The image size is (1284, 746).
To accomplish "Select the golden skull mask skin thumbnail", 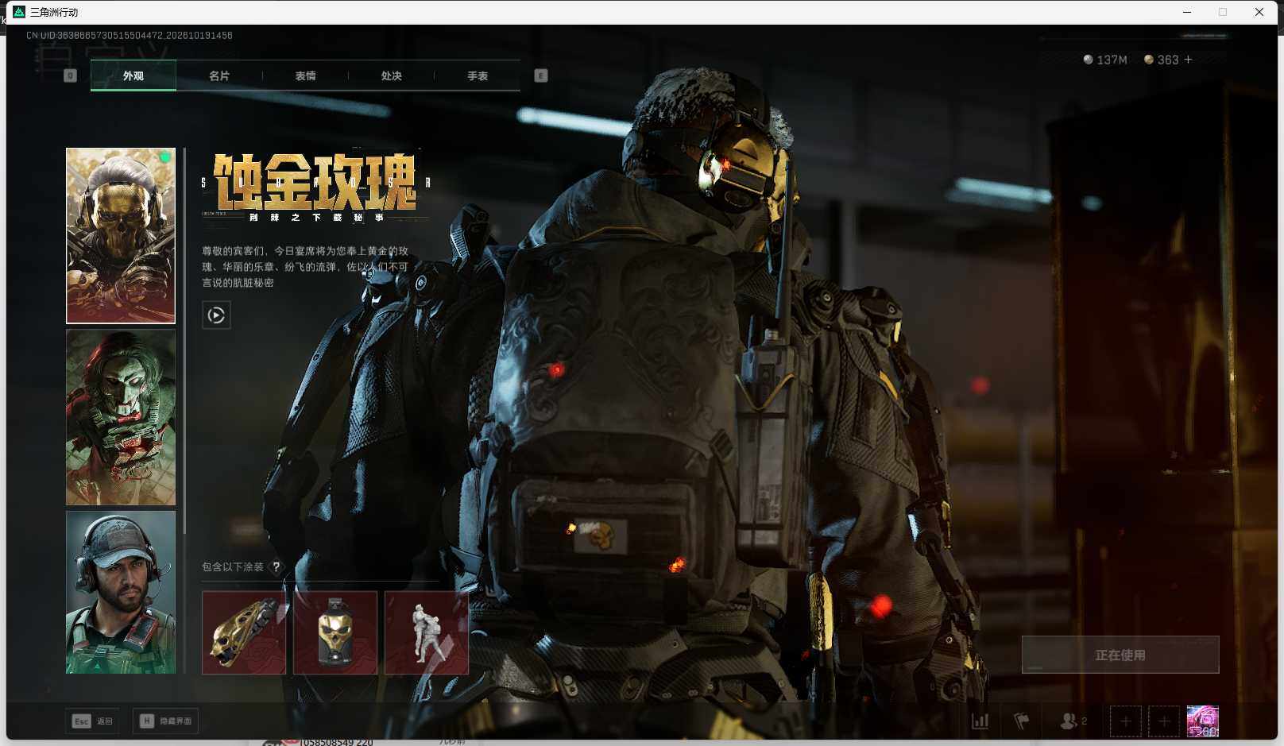I will pos(121,235).
